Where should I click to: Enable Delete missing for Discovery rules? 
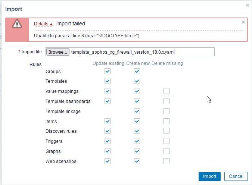coord(167,131)
